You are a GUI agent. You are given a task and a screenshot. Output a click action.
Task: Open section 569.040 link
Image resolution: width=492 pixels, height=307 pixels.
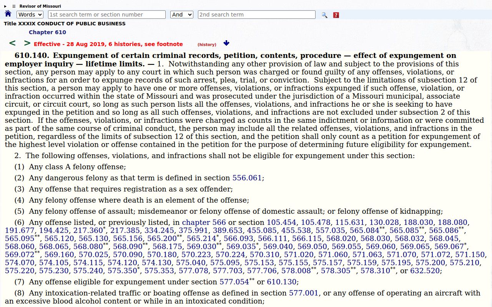tap(278, 247)
